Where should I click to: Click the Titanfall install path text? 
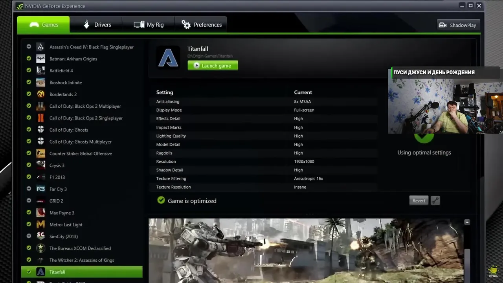[210, 56]
